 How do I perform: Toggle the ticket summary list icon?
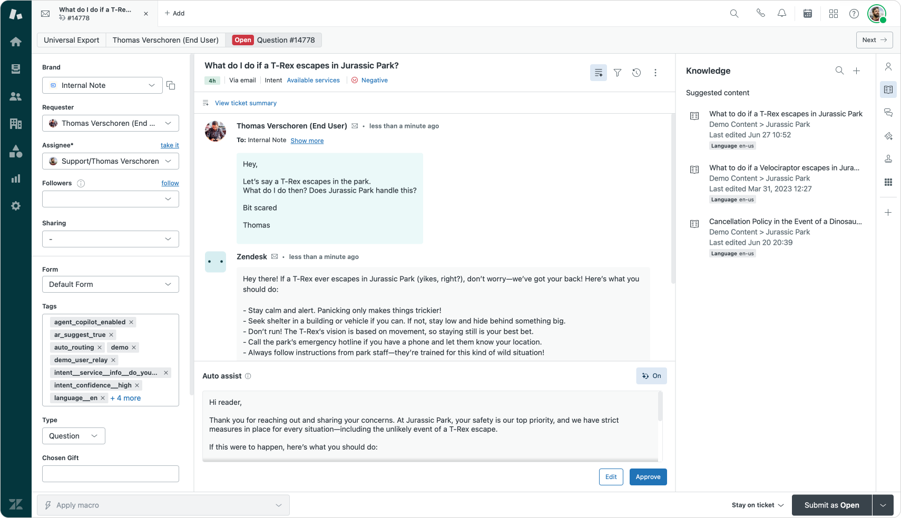[x=599, y=73]
